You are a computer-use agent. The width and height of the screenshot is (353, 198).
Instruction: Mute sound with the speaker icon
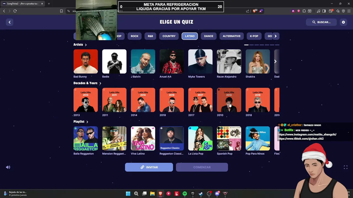(8, 167)
